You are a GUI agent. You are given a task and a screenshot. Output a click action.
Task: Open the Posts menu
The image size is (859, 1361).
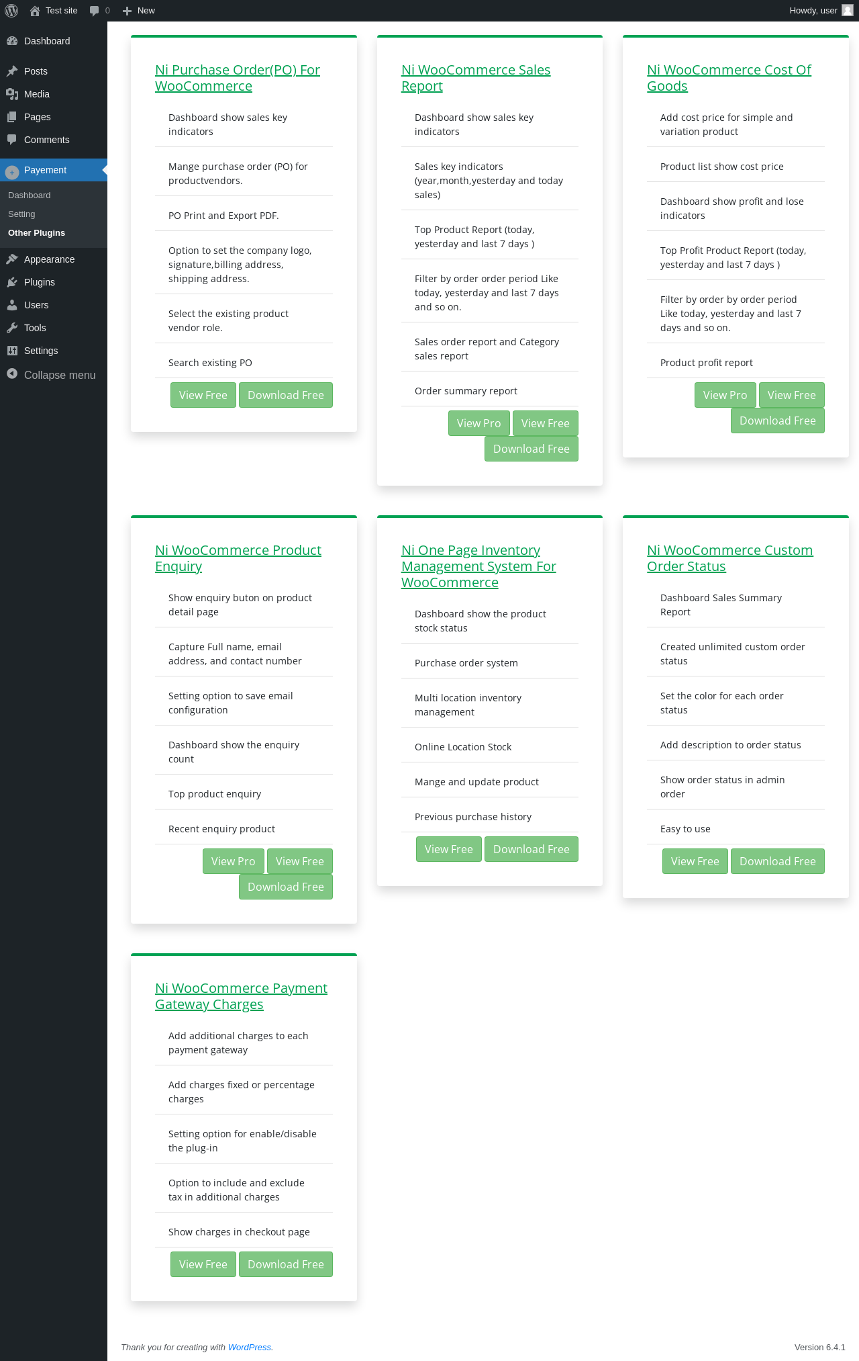pyautogui.click(x=54, y=71)
